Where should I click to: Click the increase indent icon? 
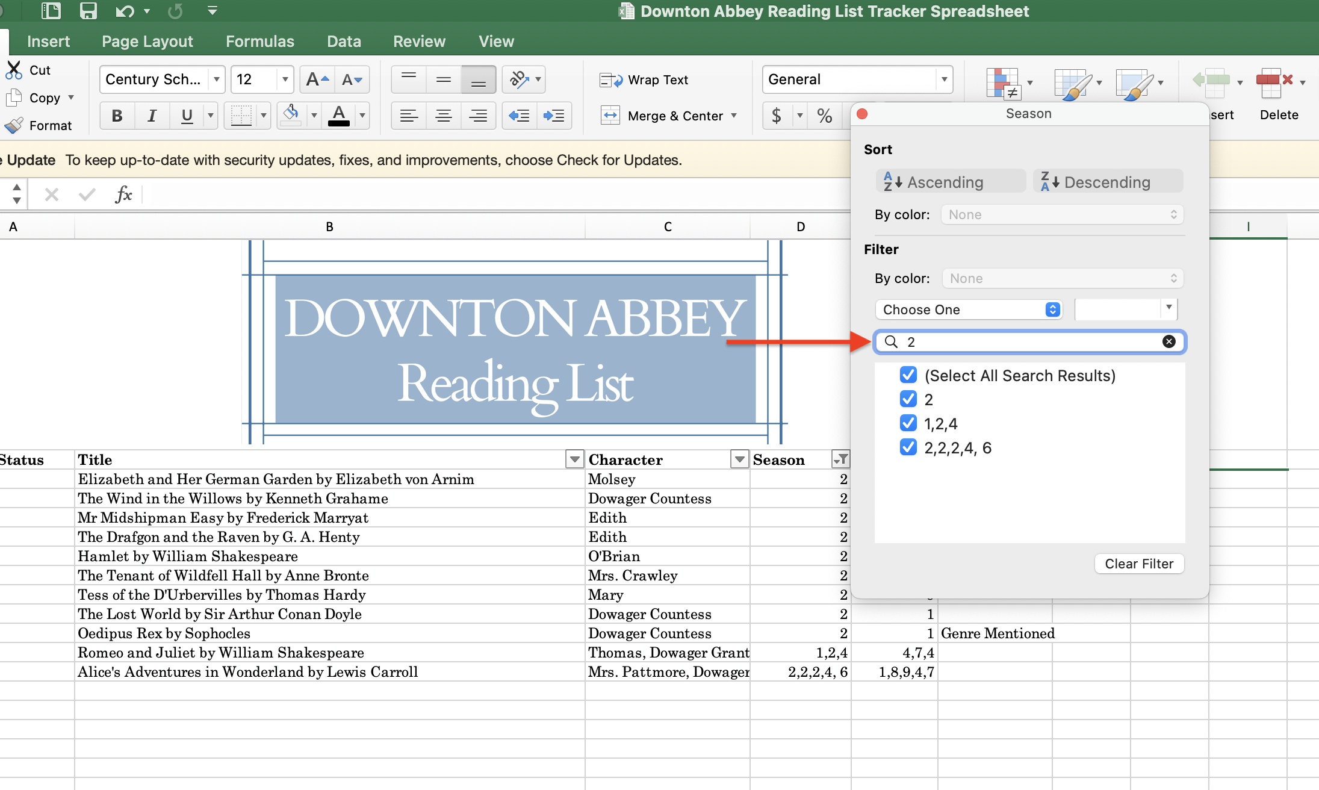[553, 116]
